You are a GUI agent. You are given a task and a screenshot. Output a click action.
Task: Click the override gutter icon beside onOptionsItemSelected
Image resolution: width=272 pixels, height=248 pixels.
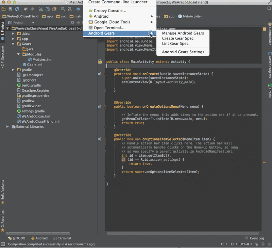point(99,139)
